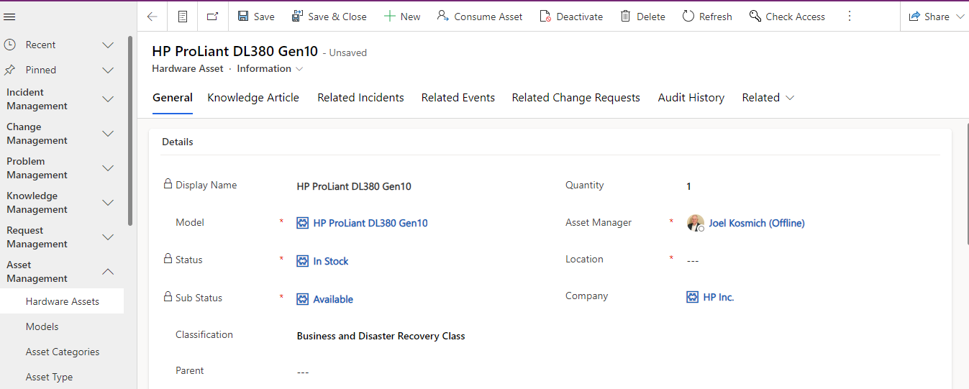Click the lock icon beside Sub Status
This screenshot has width=969, height=389.
coord(168,296)
